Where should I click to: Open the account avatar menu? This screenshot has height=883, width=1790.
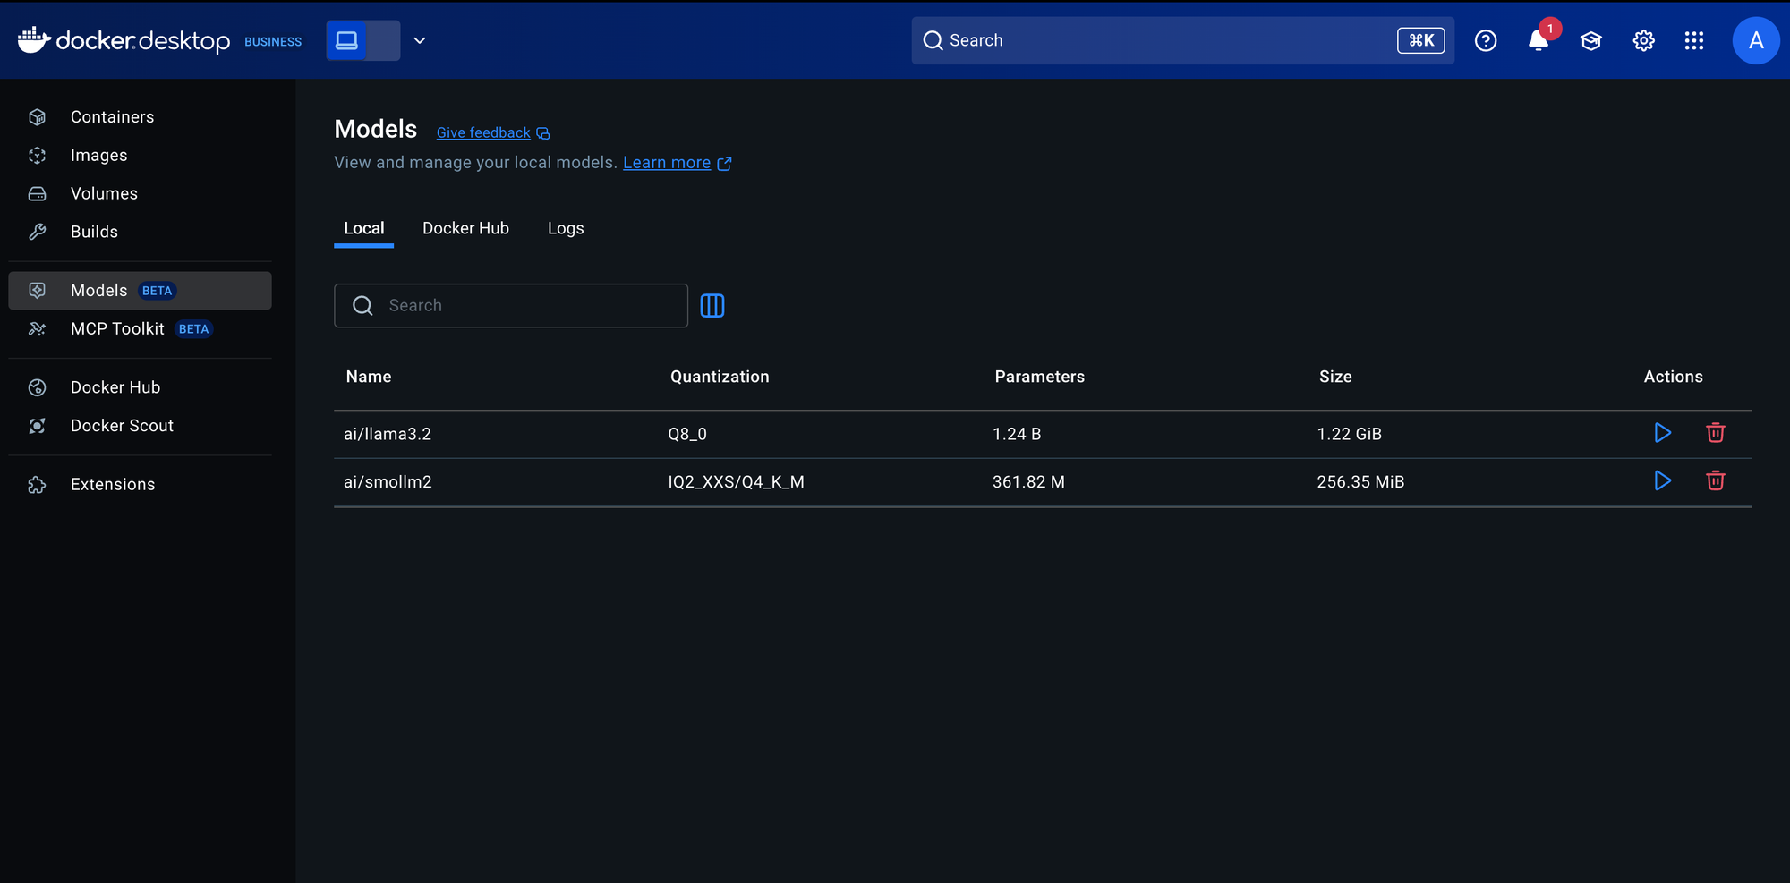[1756, 40]
